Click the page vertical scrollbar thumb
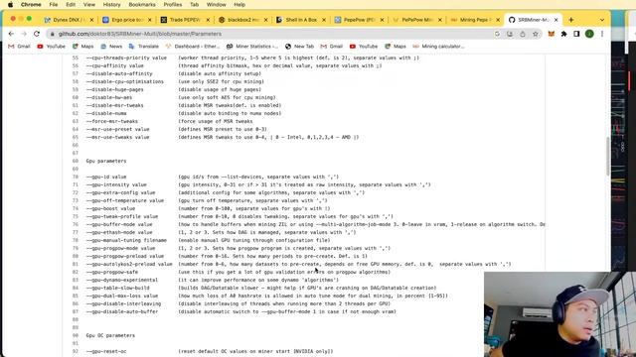The image size is (636, 357). [608, 157]
